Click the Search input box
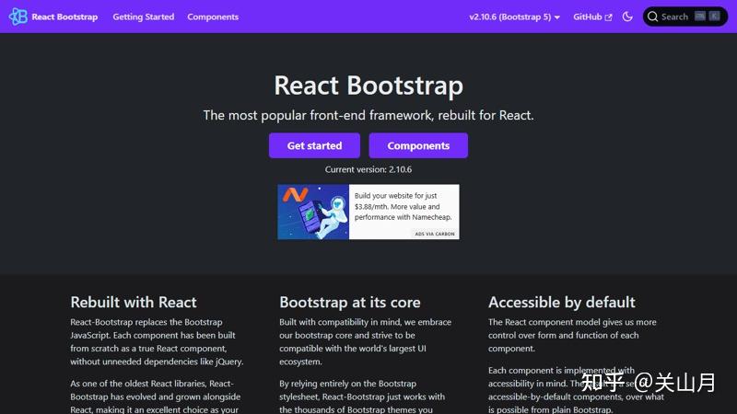737x414 pixels. click(684, 17)
